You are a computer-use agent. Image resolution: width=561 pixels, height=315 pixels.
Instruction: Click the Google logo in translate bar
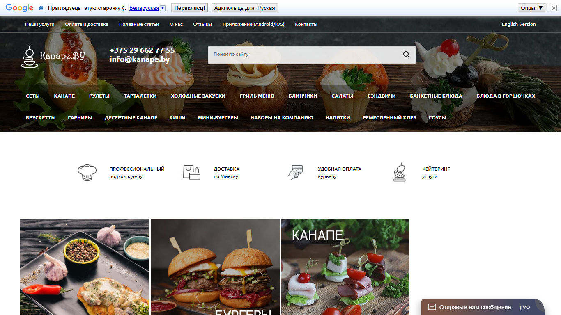pyautogui.click(x=19, y=8)
